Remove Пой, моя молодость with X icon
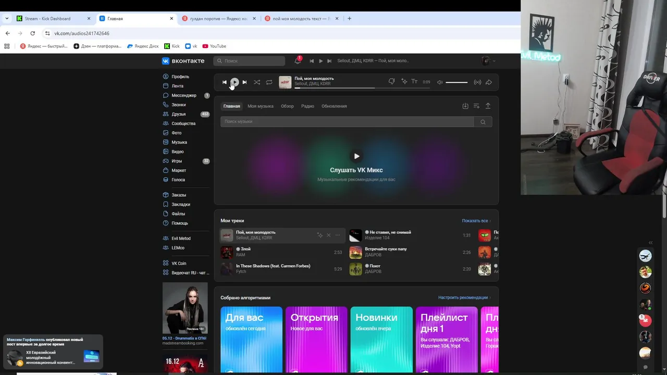 (328, 235)
